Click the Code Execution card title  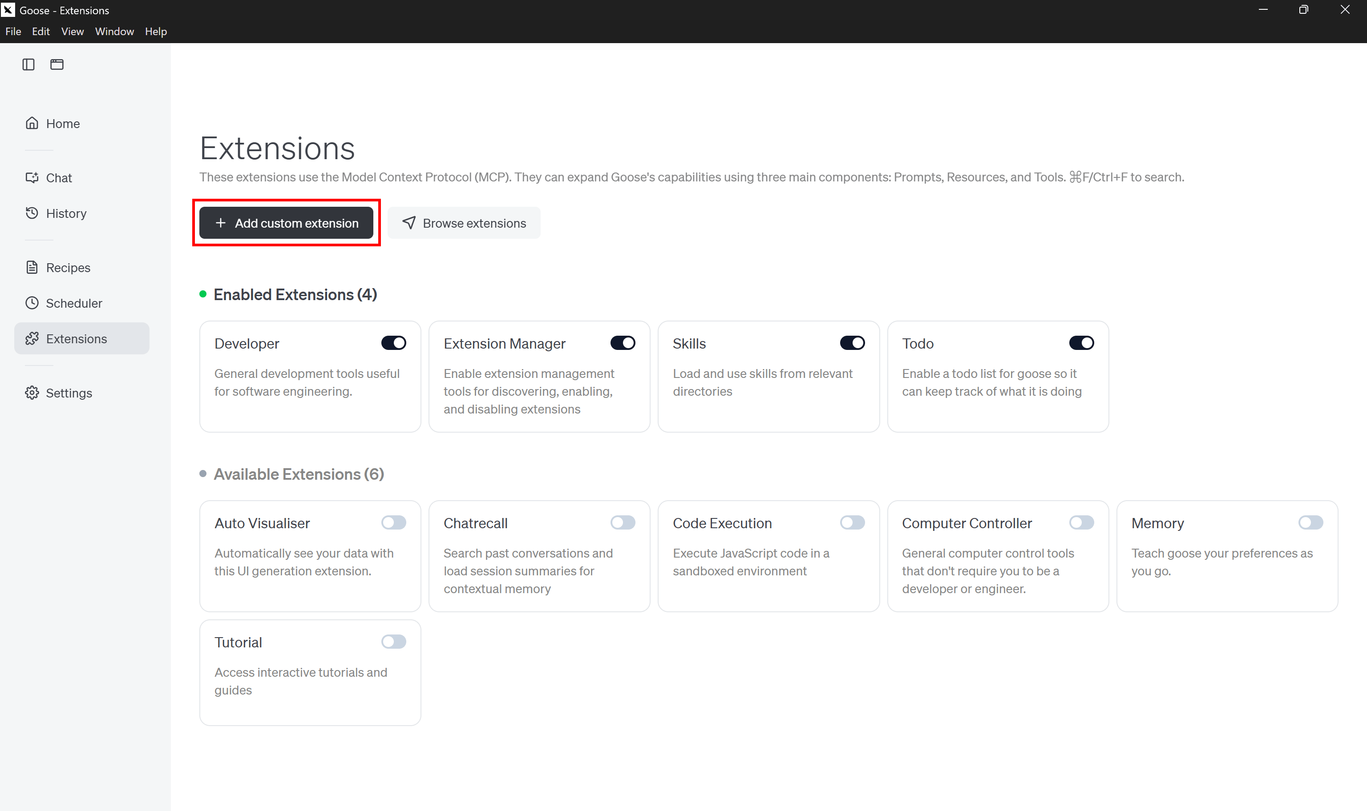(722, 523)
